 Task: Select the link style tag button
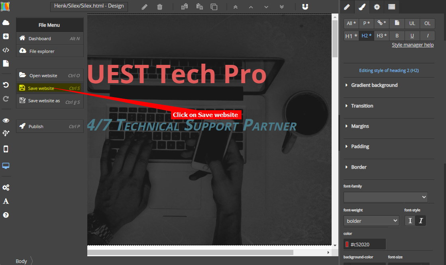(382, 23)
